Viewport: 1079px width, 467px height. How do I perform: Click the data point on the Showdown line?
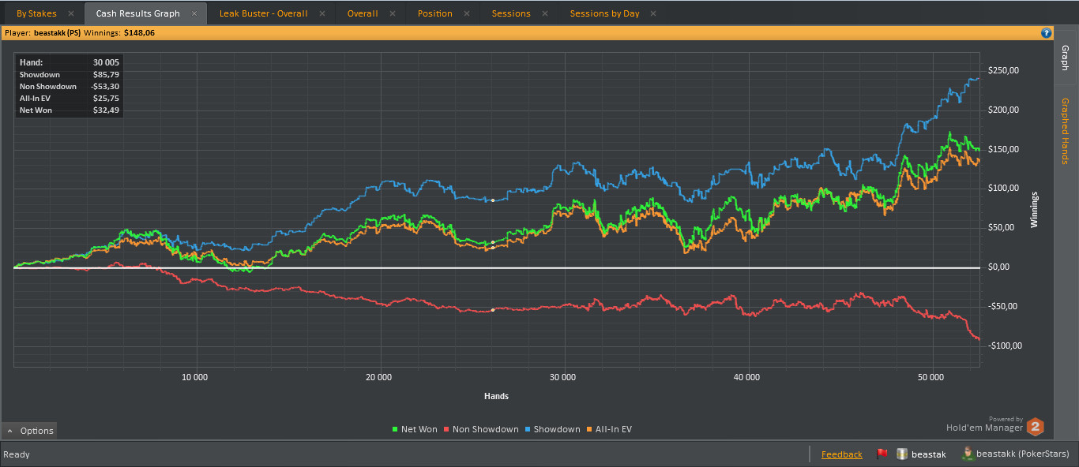[x=493, y=200]
